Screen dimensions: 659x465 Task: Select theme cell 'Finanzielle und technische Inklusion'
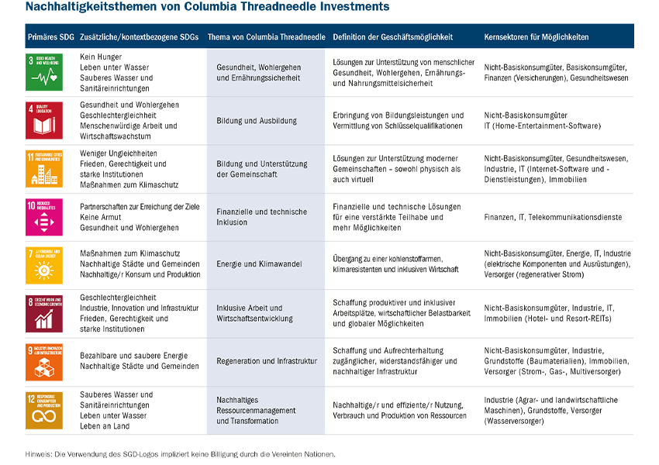click(x=262, y=217)
